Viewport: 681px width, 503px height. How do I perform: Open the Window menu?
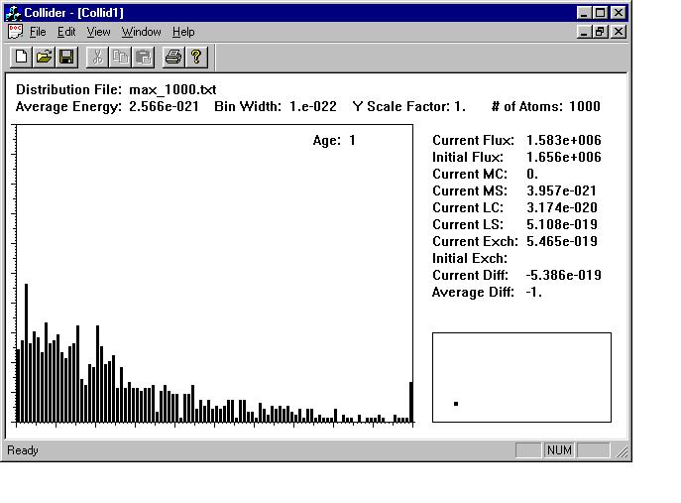point(141,32)
